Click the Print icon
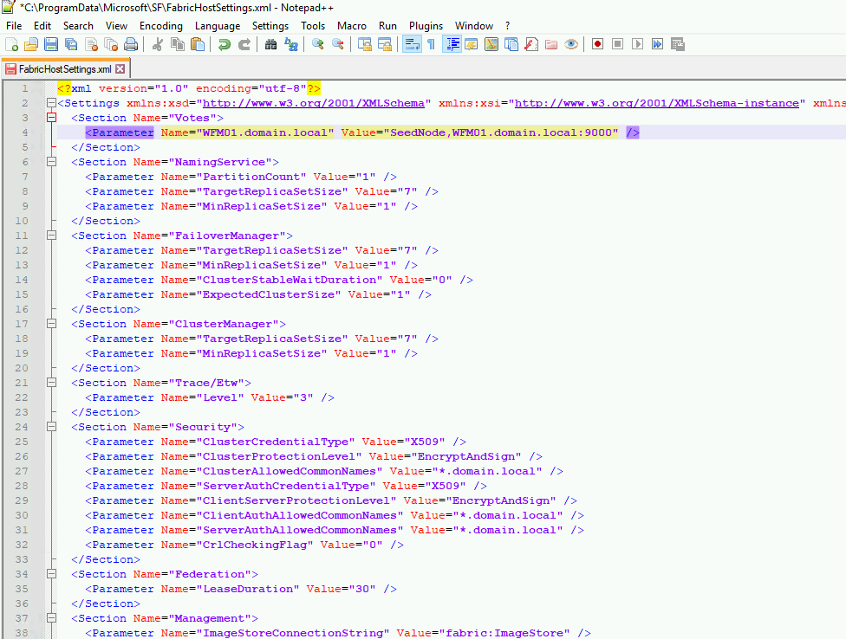Screen dimensions: 846x639 131,44
